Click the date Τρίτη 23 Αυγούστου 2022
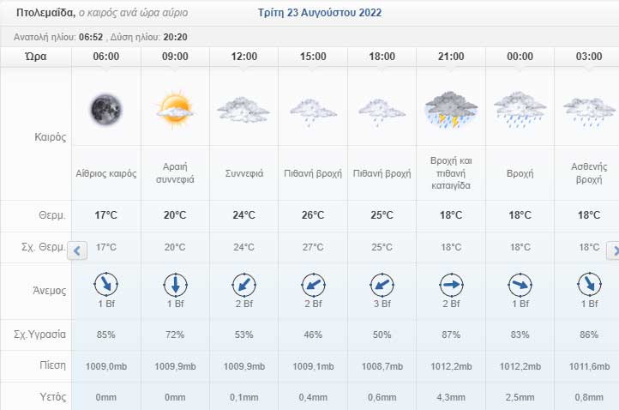Image resolution: width=619 pixels, height=410 pixels. pyautogui.click(x=320, y=13)
